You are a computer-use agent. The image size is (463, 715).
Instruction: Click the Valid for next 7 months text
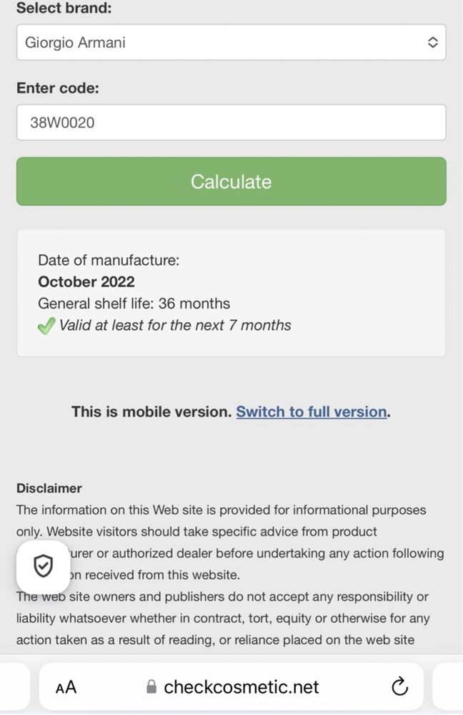click(x=175, y=326)
